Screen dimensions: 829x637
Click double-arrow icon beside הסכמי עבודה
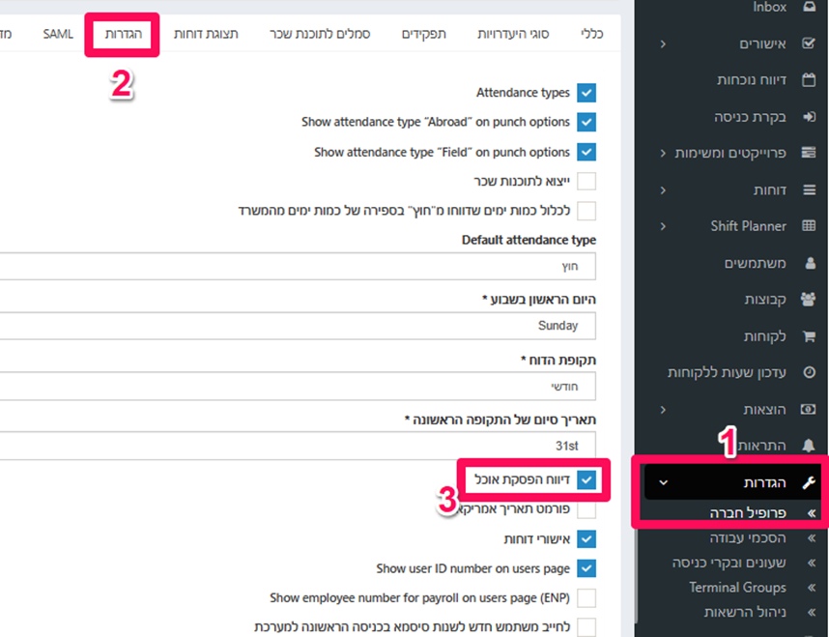[x=812, y=538]
